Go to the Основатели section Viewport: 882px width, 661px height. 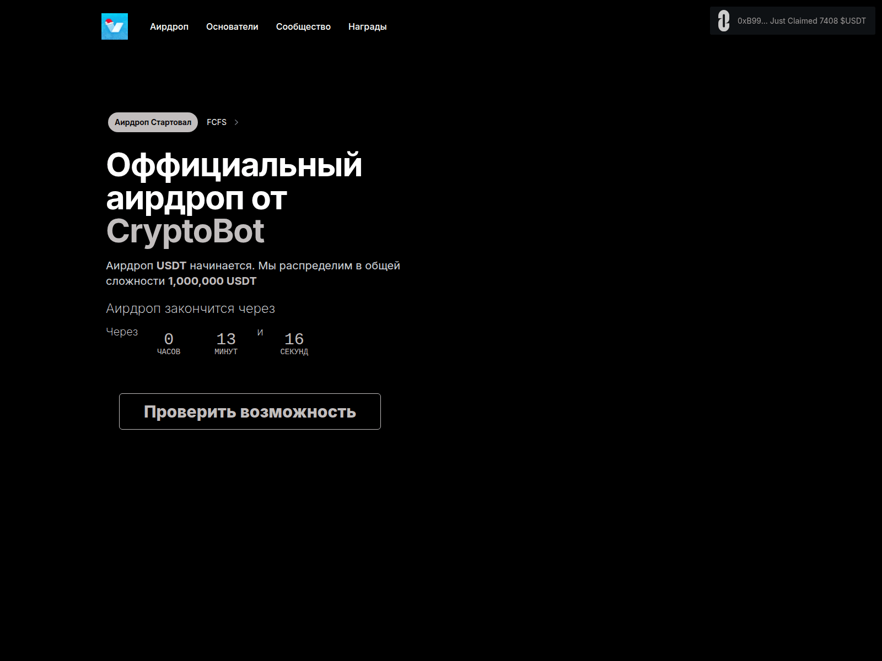(232, 26)
